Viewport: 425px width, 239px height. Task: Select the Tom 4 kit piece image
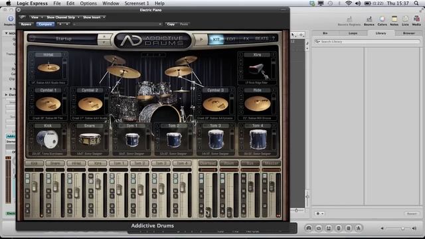click(x=258, y=139)
